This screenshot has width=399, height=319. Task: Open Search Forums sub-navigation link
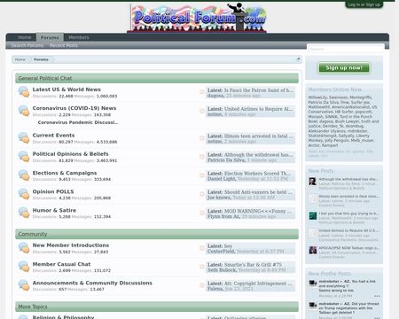(x=27, y=45)
